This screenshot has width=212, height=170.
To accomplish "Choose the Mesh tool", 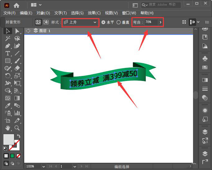I will (8, 98).
